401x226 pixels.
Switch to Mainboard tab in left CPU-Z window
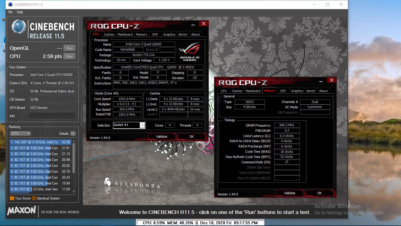125,34
